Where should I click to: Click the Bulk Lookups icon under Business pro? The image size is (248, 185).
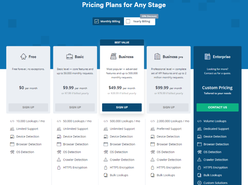pos(153,175)
